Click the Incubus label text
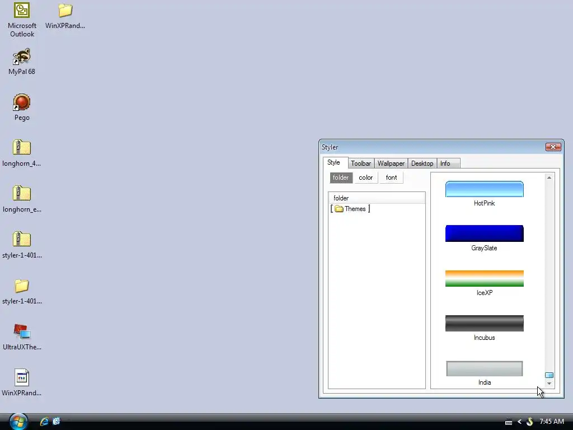 tap(484, 338)
